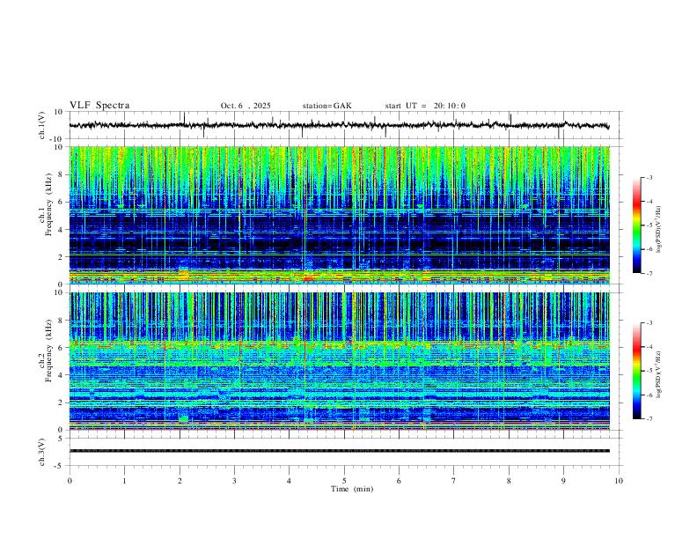697x539 pixels.
Task: Click the ch.2 PSD color scale bar
Action: (x=637, y=371)
